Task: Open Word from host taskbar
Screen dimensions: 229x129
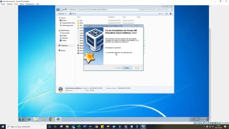Action: point(85,126)
